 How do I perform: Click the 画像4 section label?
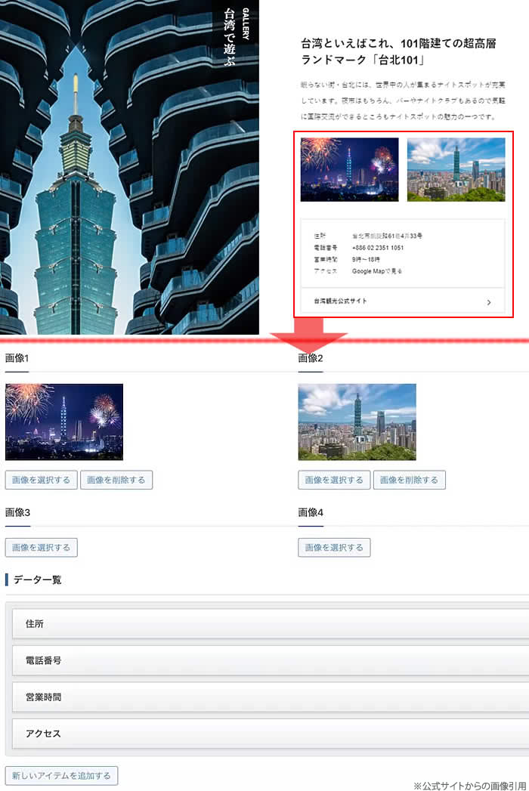311,512
